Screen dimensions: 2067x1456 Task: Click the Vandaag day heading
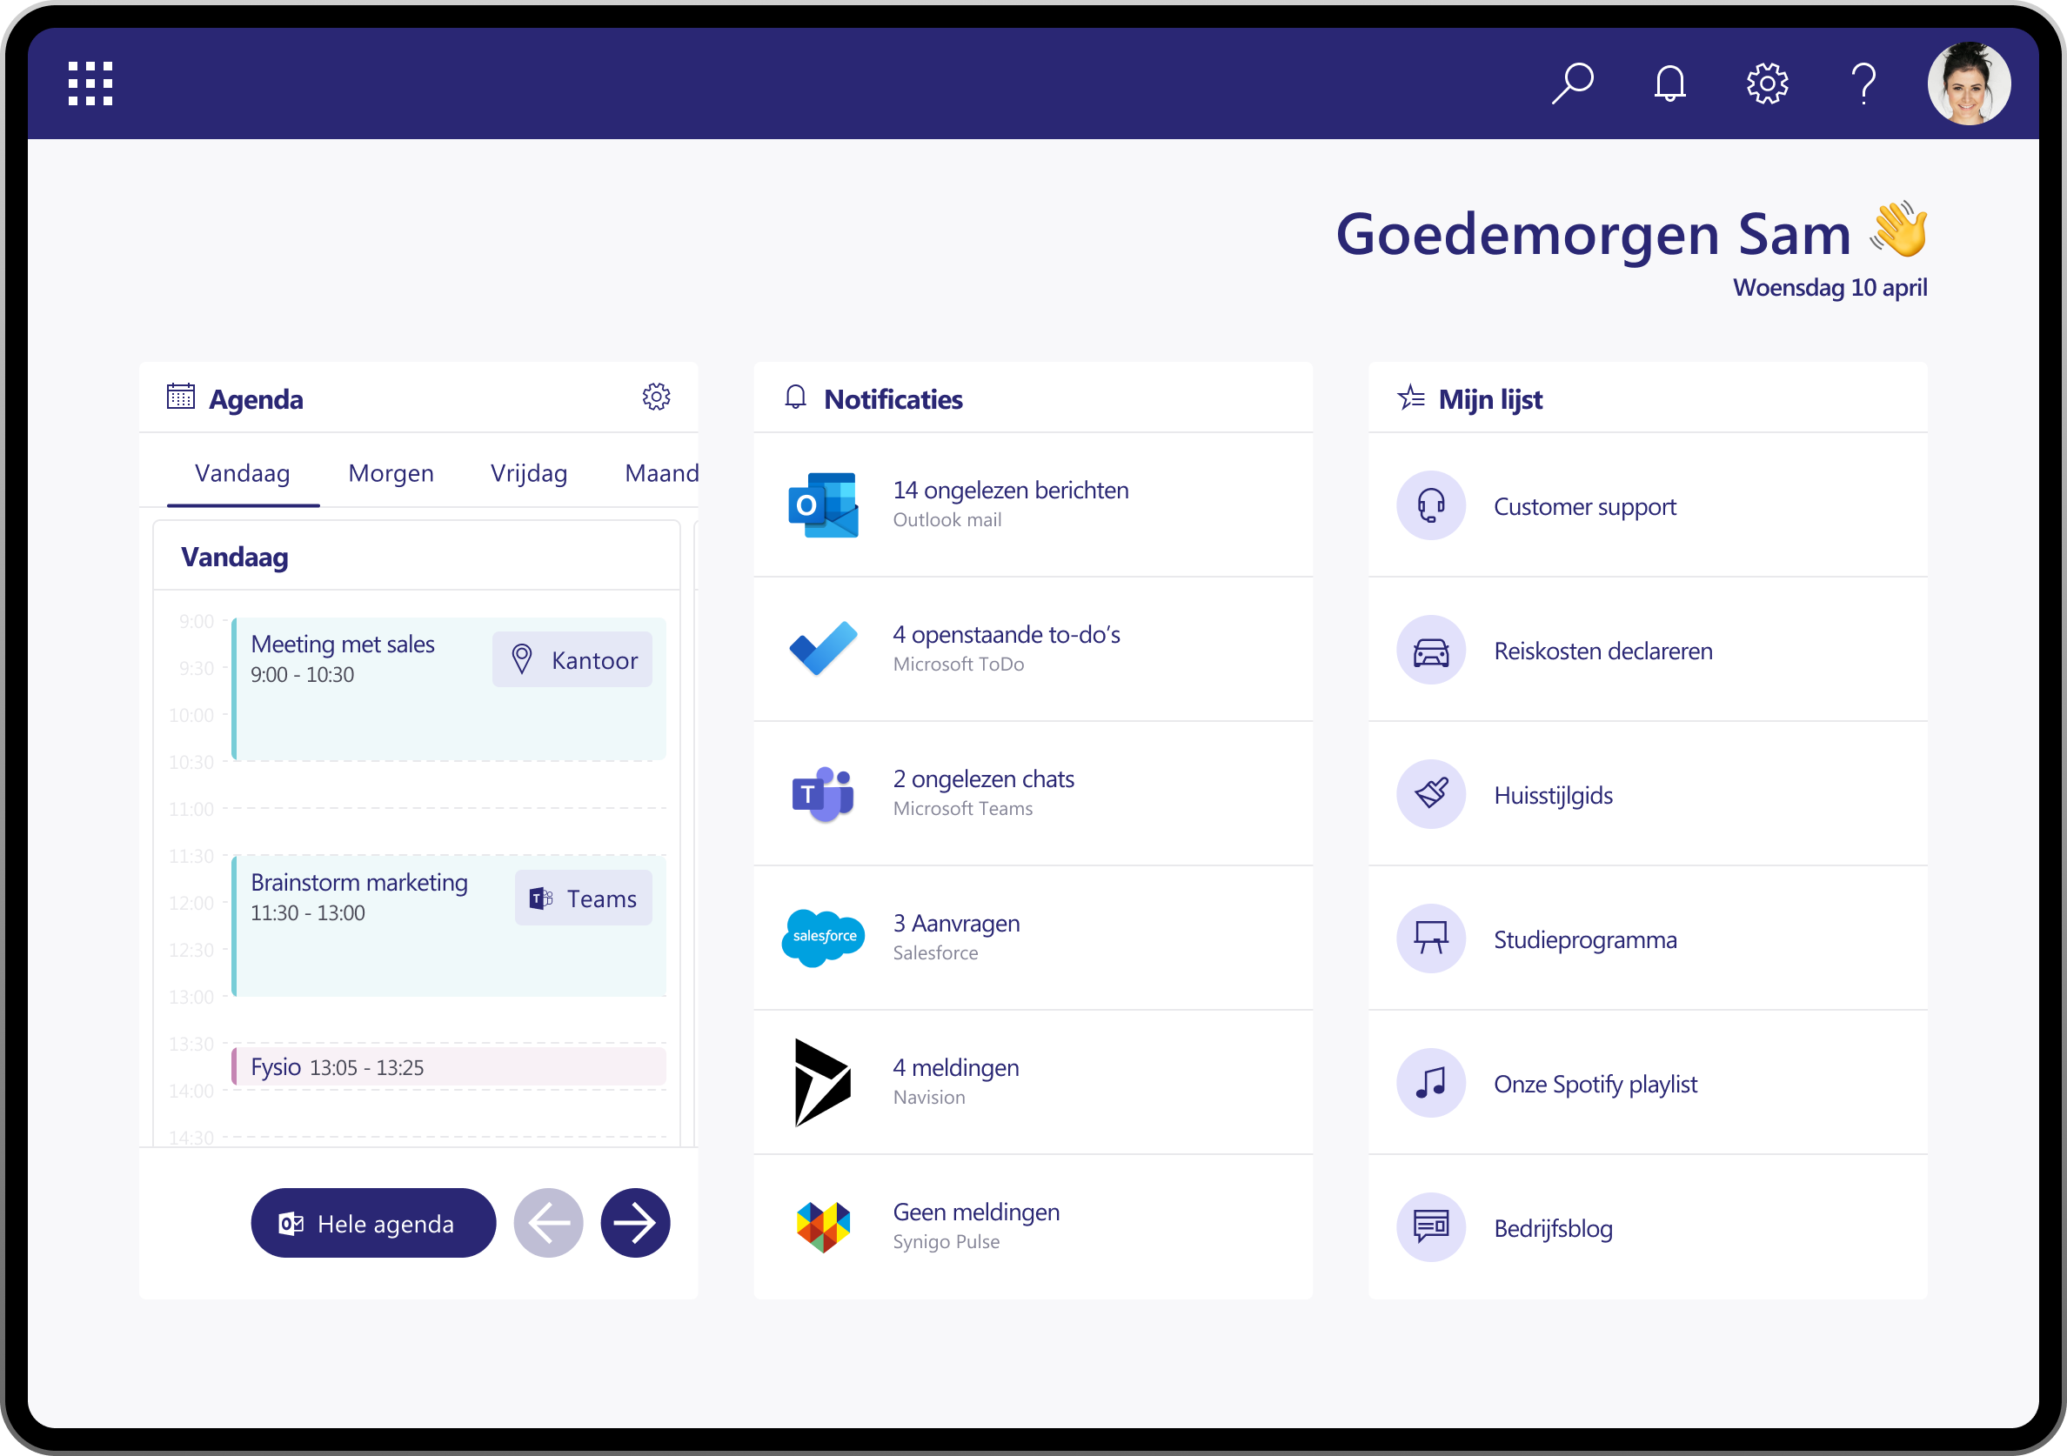pyautogui.click(x=235, y=557)
